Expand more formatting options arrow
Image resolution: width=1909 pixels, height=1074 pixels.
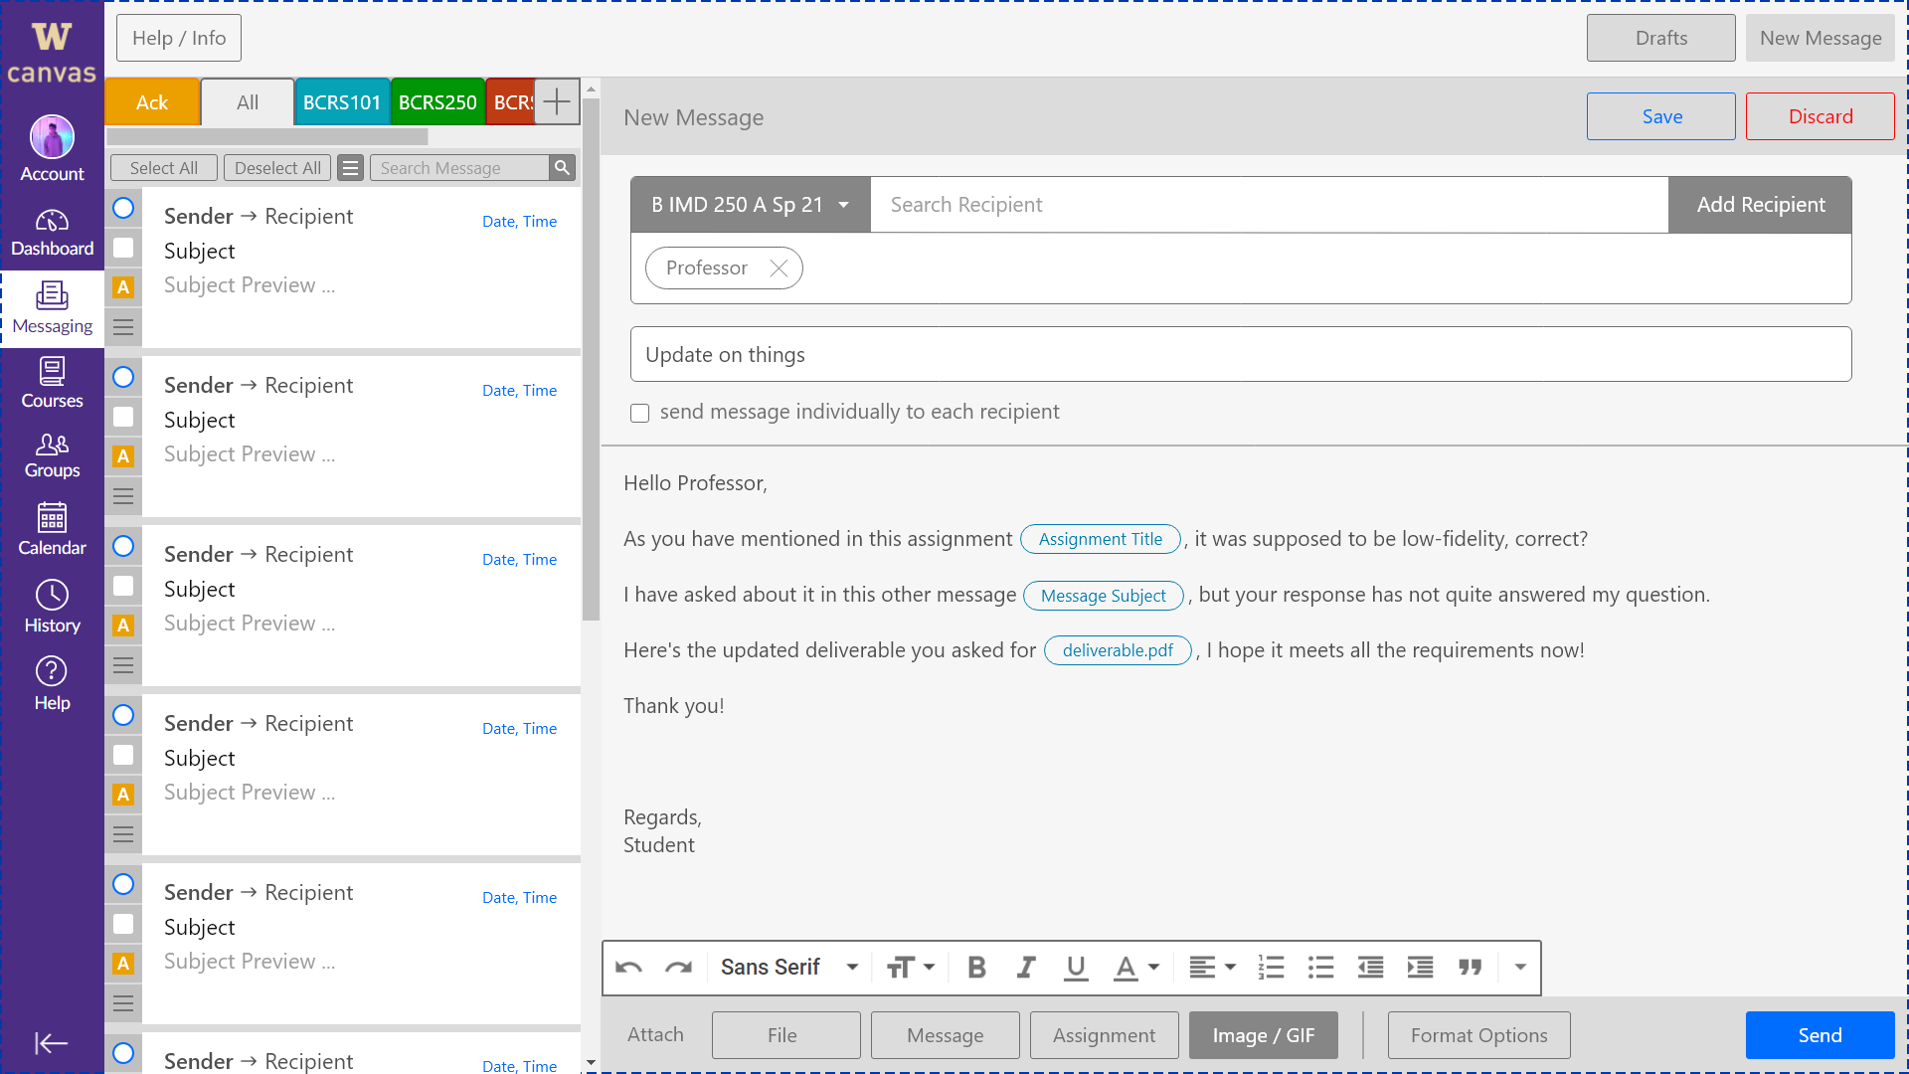pyautogui.click(x=1519, y=968)
